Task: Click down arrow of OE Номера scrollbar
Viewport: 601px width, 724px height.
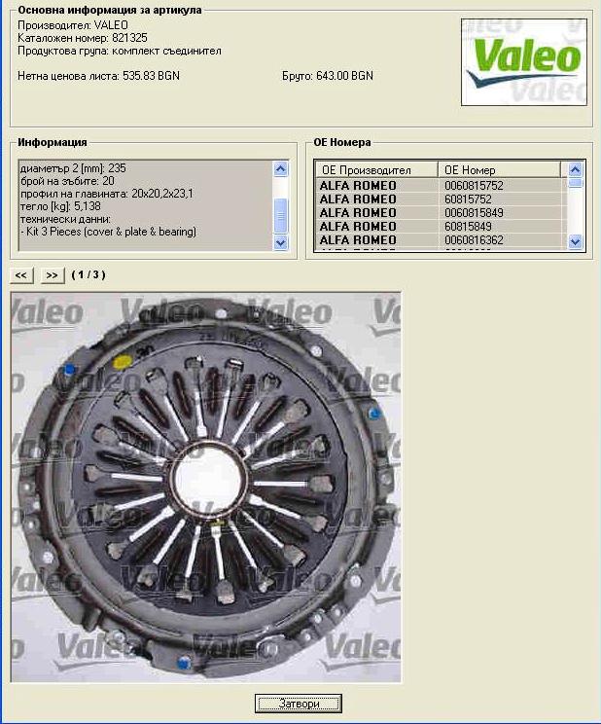Action: tap(575, 241)
